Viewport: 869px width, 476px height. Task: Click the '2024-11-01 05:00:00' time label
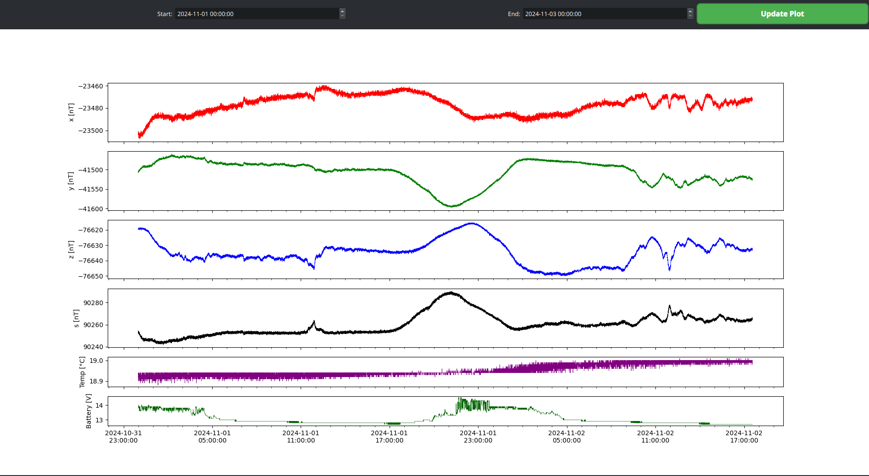tap(212, 437)
